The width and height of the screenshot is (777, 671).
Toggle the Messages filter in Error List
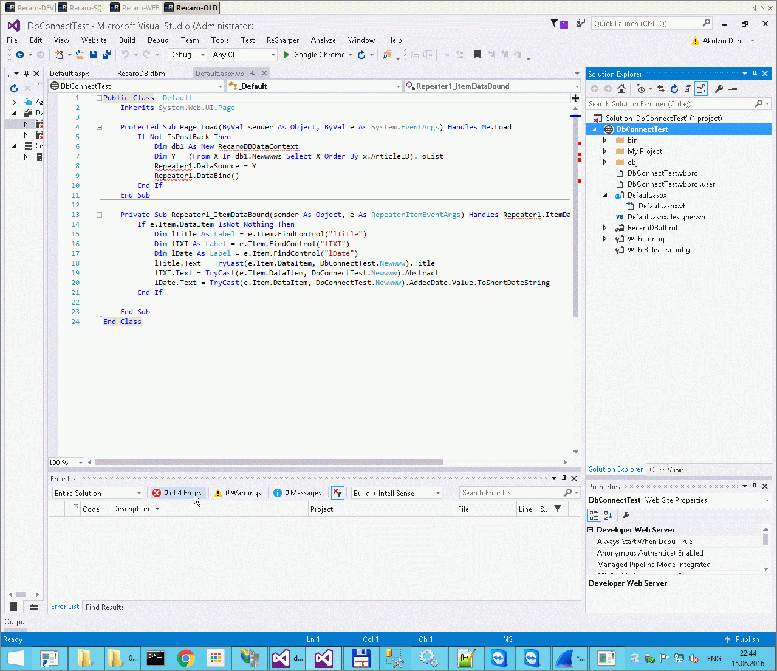point(297,493)
